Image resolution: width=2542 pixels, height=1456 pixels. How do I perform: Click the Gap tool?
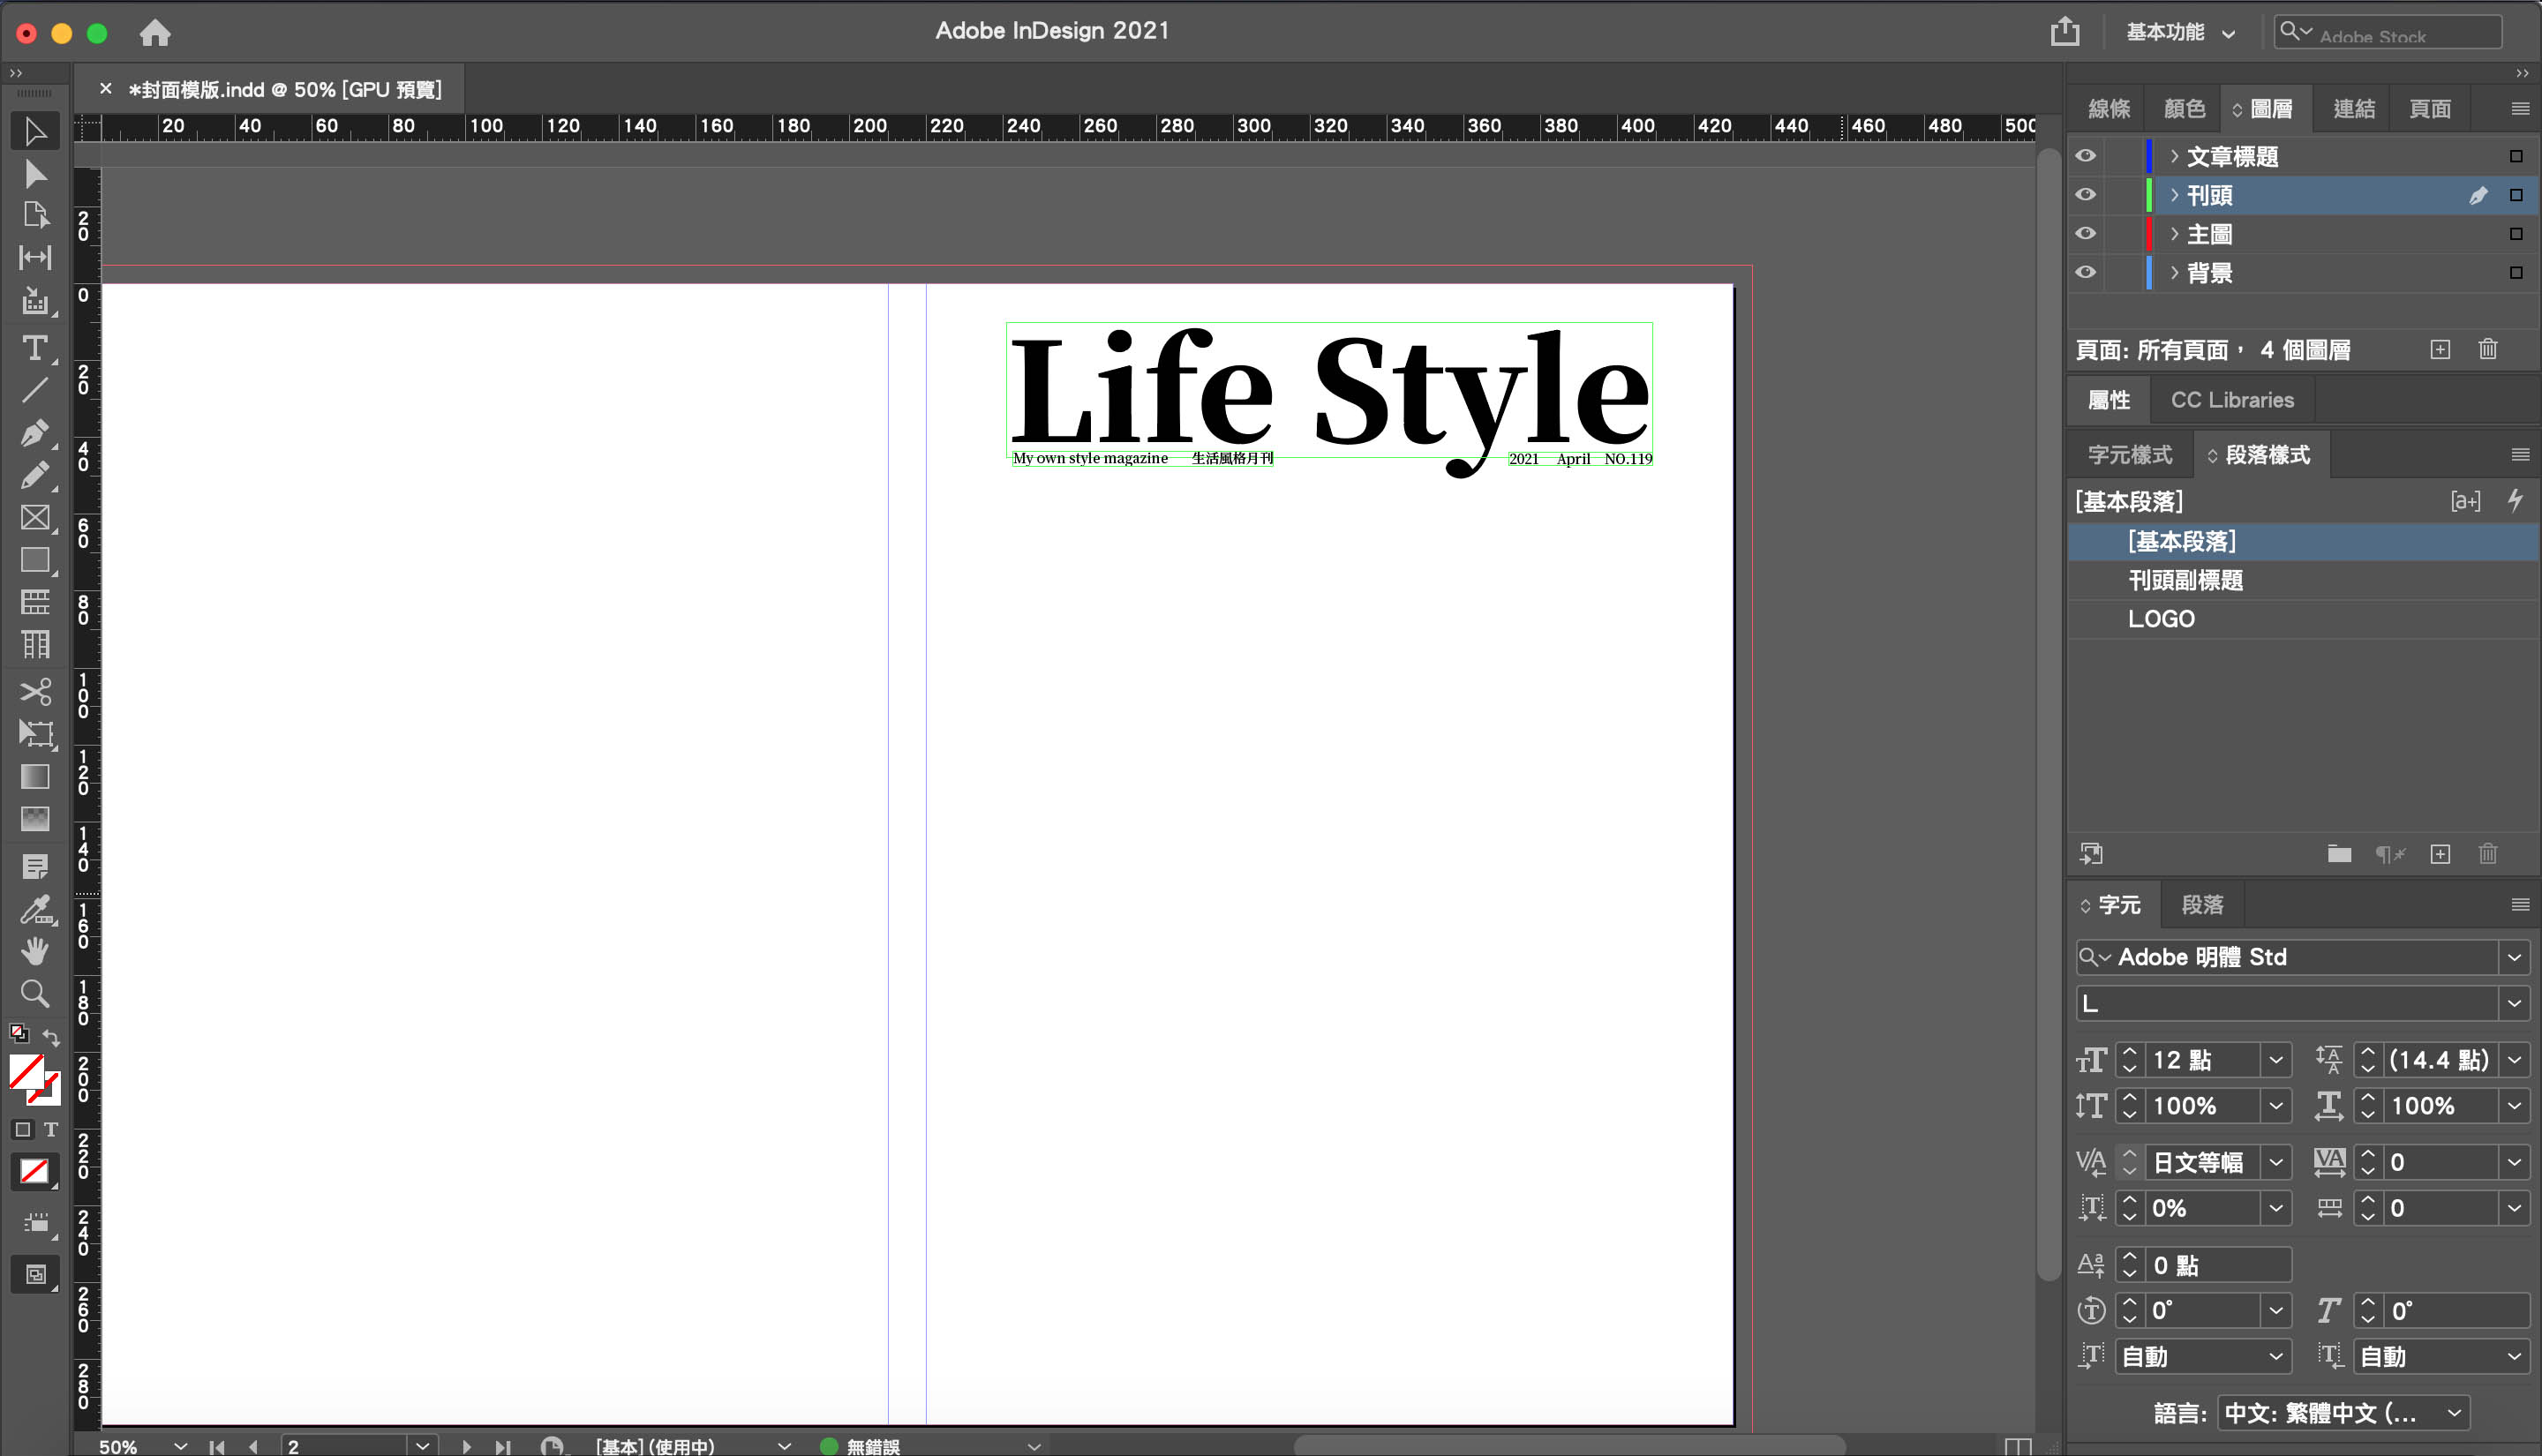35,258
